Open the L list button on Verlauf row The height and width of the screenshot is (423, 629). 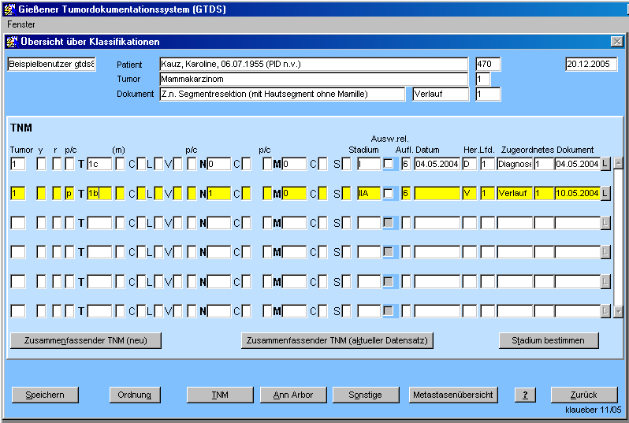(x=605, y=194)
